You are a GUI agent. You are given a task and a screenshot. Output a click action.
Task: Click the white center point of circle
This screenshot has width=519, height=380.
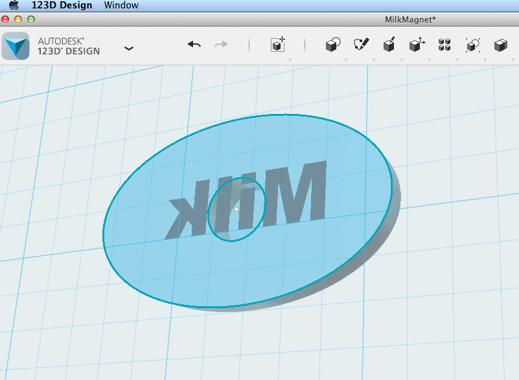236,209
